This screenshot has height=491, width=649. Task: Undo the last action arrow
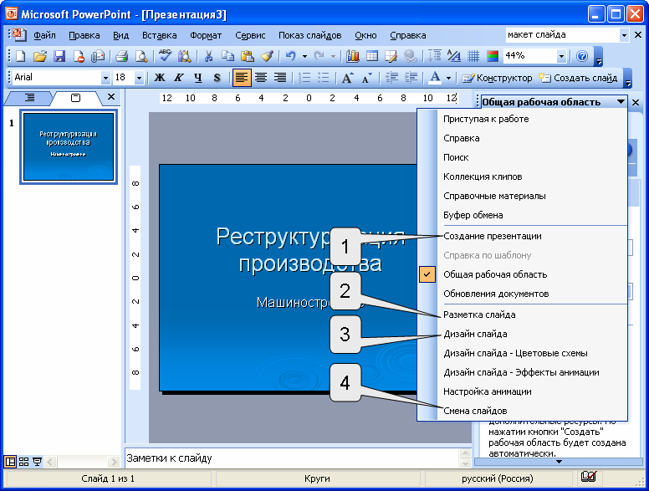[x=291, y=56]
